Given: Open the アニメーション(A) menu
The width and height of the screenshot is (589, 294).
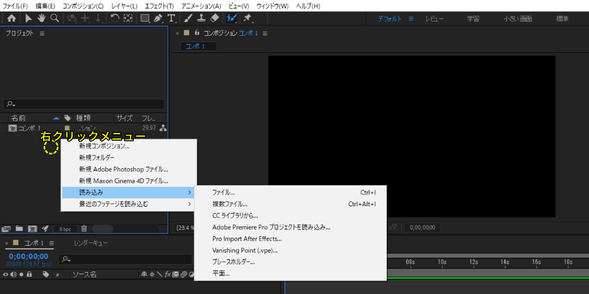Looking at the screenshot, I should [201, 6].
